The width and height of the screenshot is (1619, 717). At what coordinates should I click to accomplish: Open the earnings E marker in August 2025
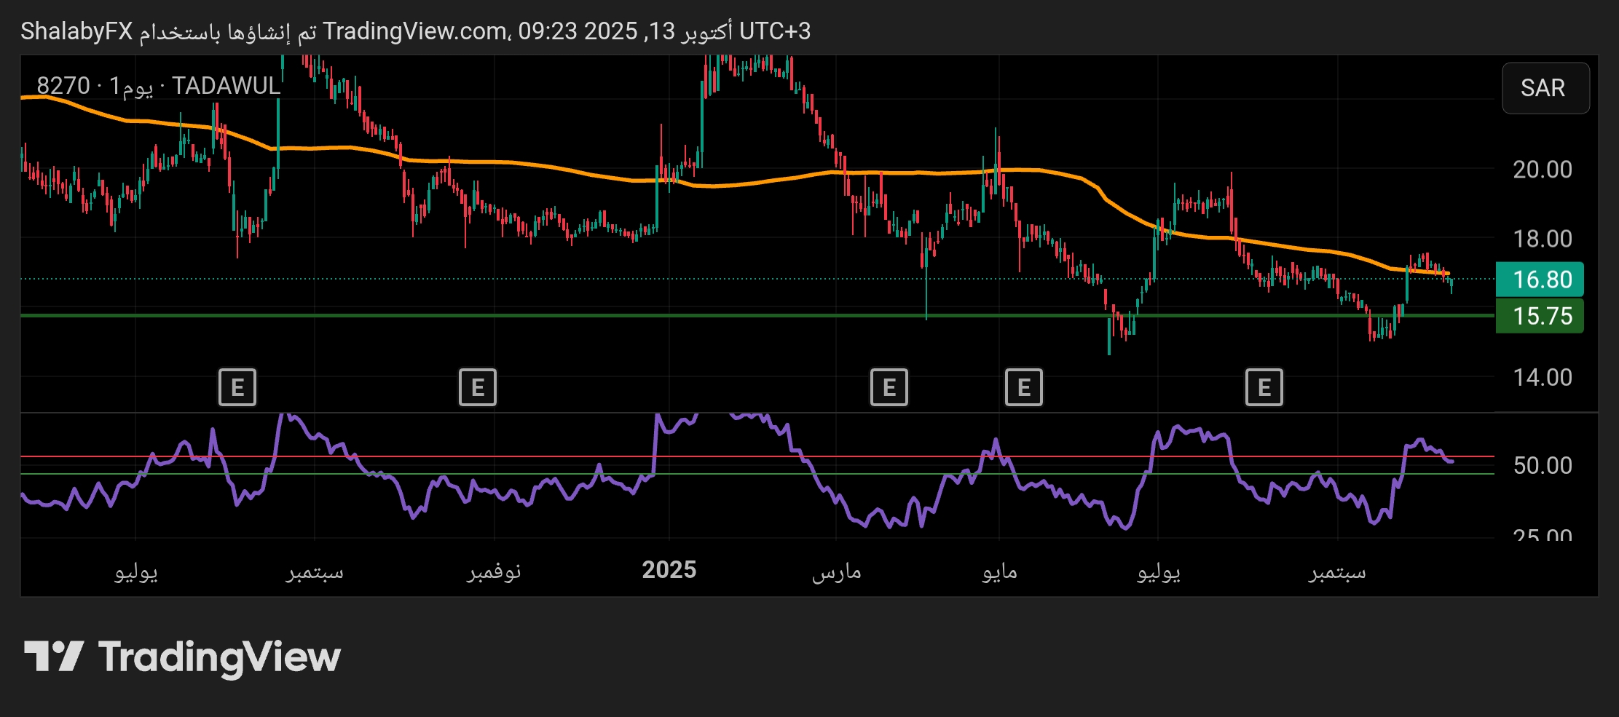coord(1264,387)
